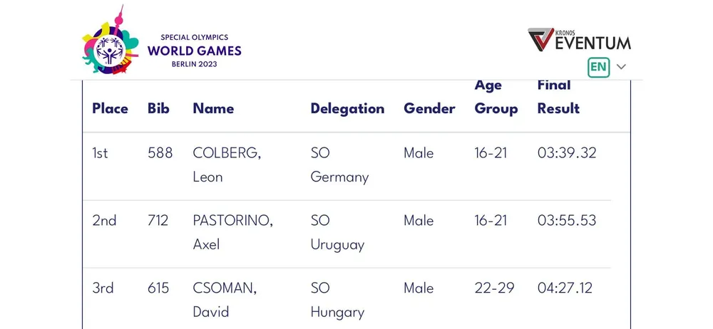Click the 03:39.32 final result
Screen dimensions: 713x329
click(x=567, y=153)
